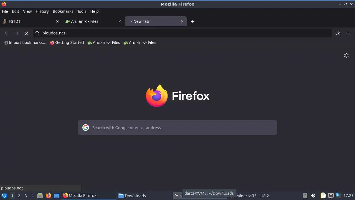Screen dimensions: 355x200
Task: Launch file manager from taskbar quick-launch
Action: 40,196
